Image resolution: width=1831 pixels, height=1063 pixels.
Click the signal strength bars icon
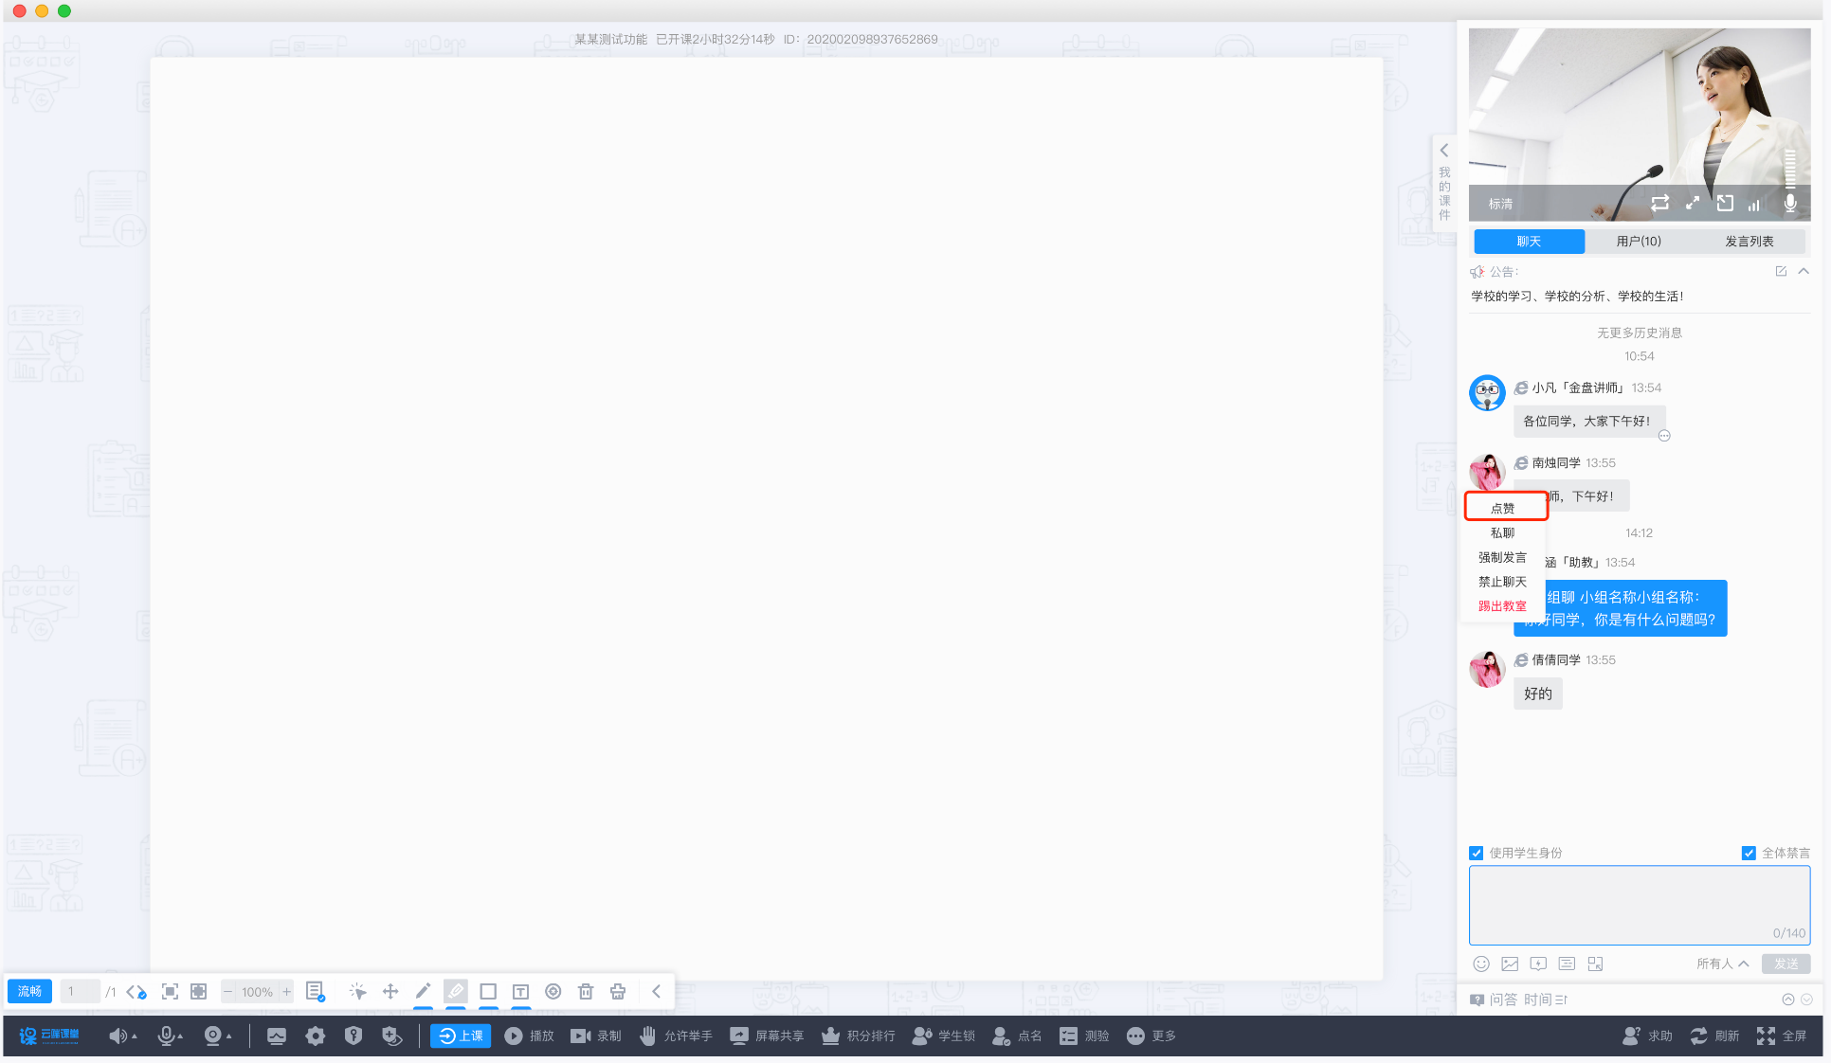click(x=1754, y=204)
